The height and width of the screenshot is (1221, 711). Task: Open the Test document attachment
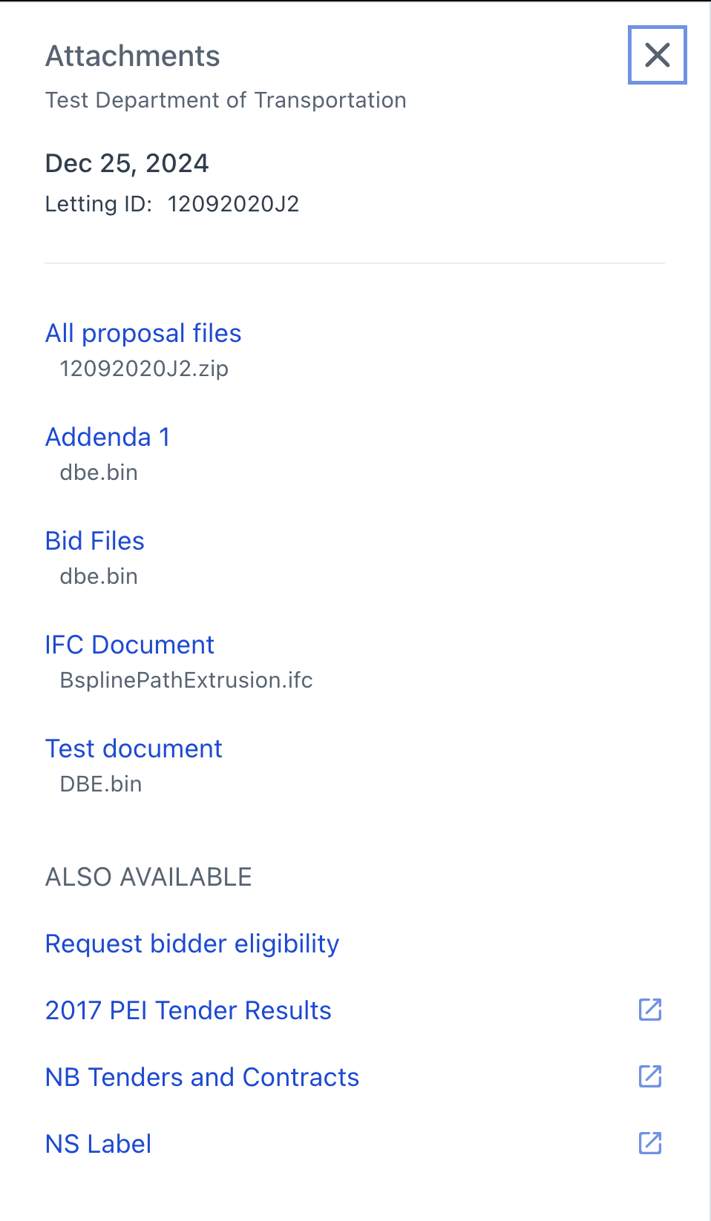click(x=134, y=749)
